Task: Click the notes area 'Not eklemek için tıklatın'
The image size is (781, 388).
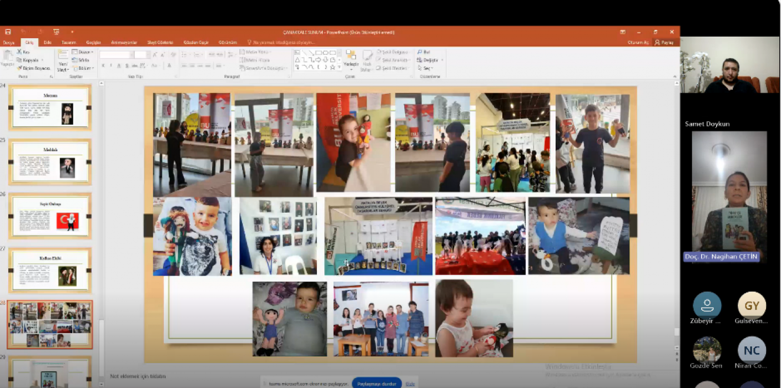Action: tap(138, 376)
